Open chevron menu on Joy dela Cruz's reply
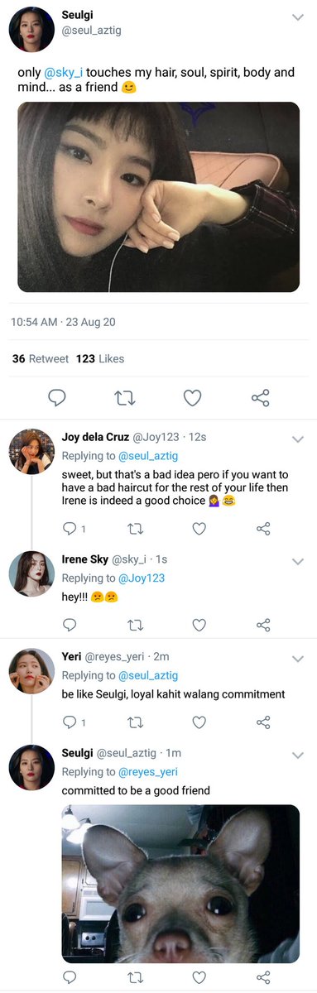317x993 pixels. [x=298, y=439]
